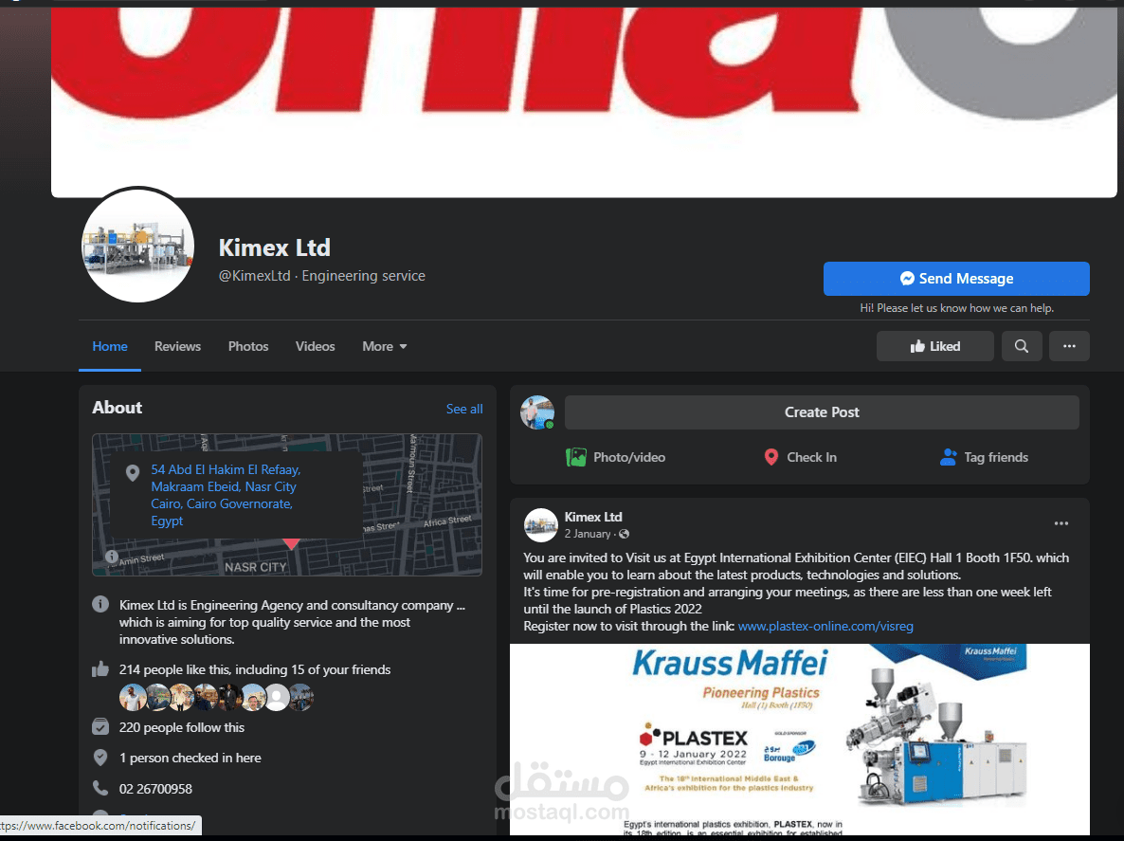Viewport: 1124px width, 841px height.
Task: Open the Kimex Ltd page profile picture
Action: (137, 246)
